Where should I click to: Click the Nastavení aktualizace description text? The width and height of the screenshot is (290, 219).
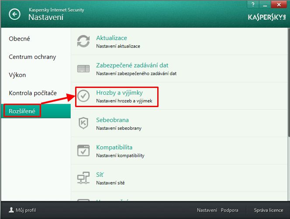coord(118,46)
